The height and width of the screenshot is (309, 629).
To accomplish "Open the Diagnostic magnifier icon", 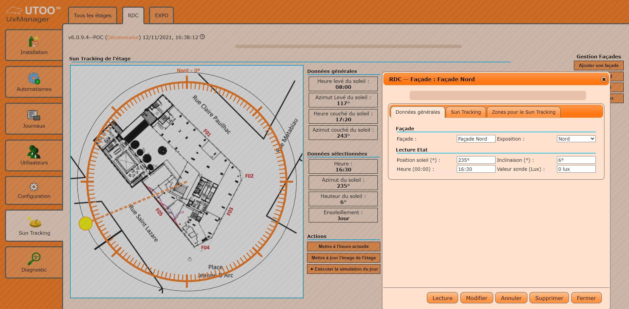I will click(x=34, y=259).
